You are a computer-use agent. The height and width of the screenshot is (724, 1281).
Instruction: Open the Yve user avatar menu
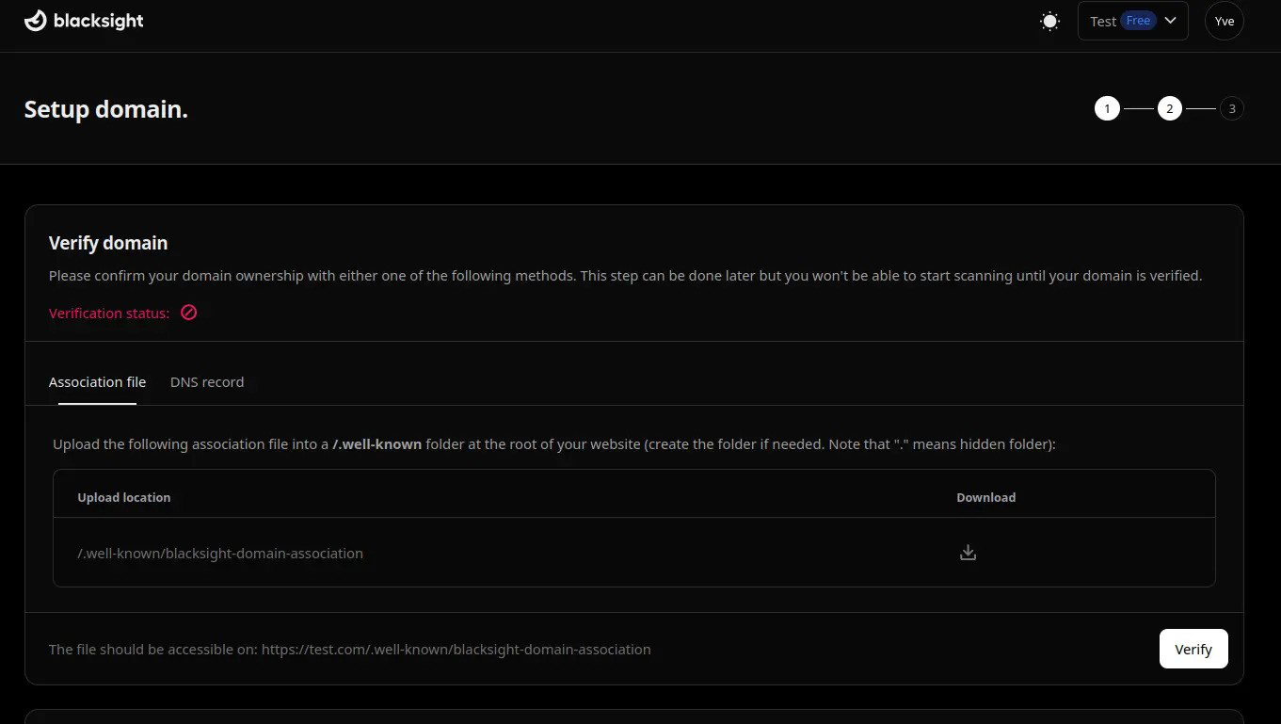click(x=1224, y=21)
